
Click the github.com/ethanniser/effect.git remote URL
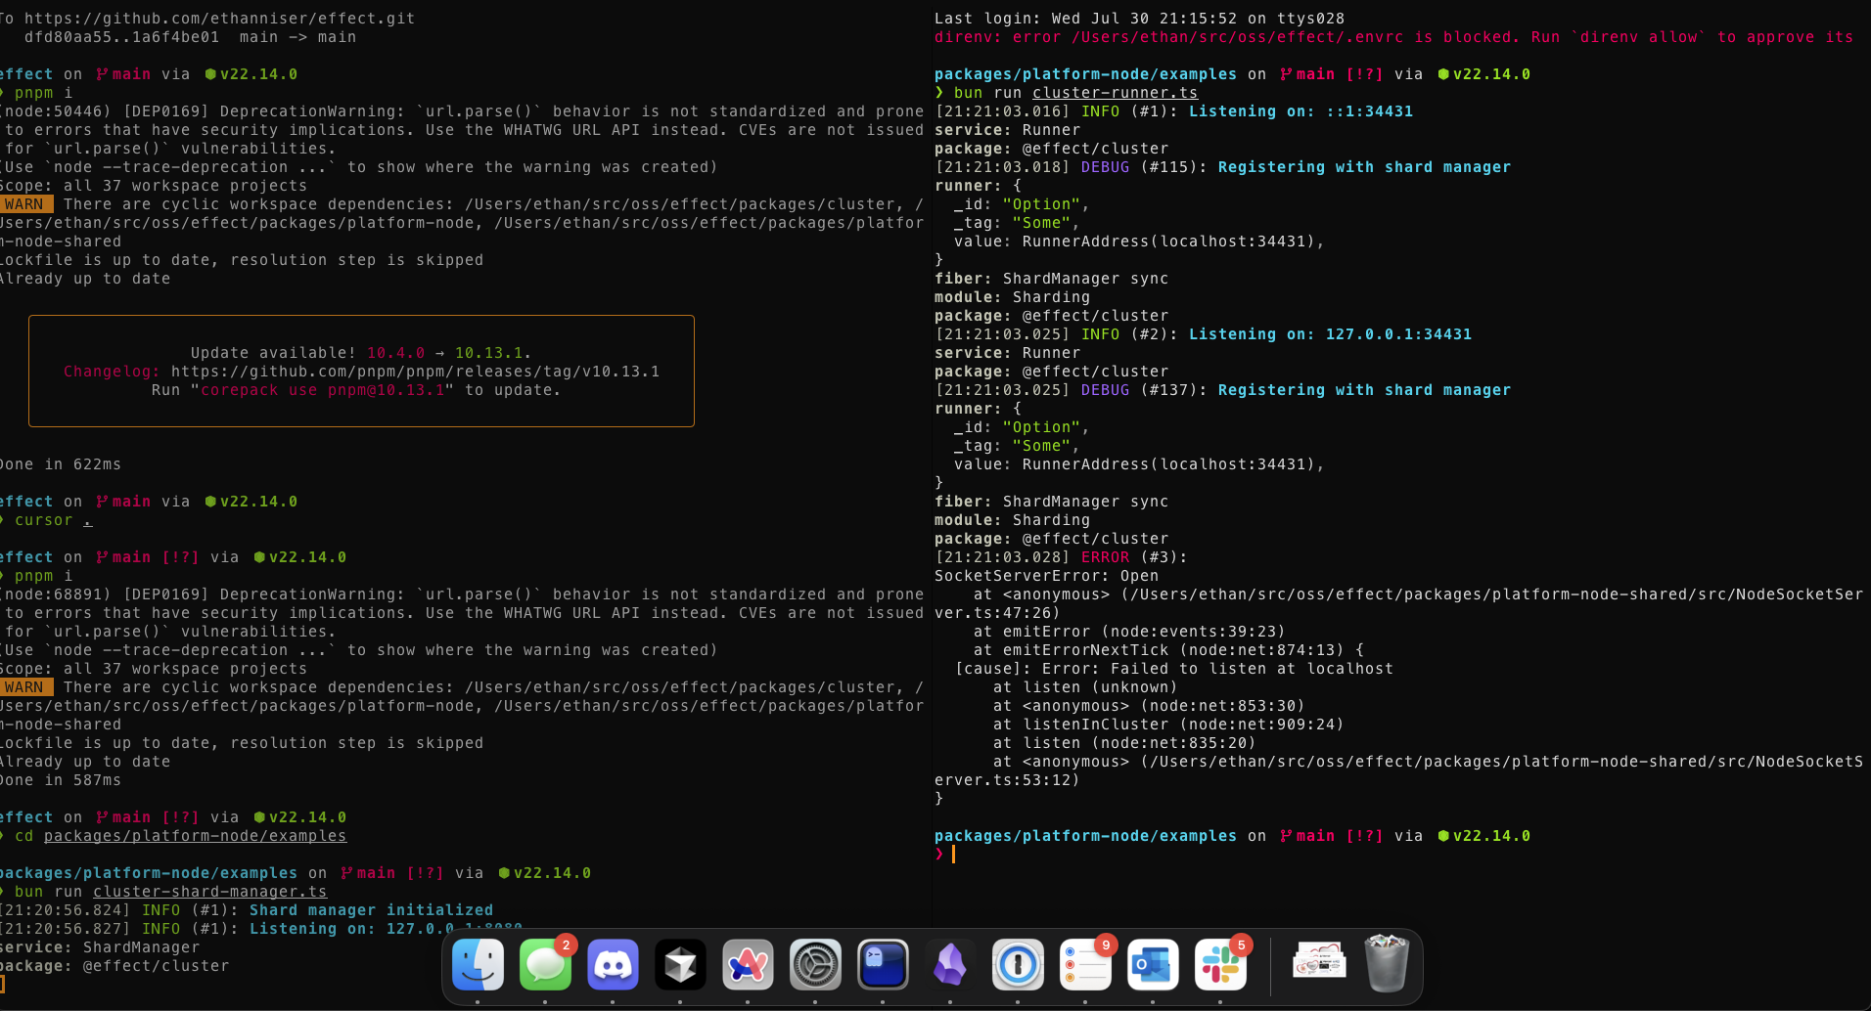[x=219, y=19]
